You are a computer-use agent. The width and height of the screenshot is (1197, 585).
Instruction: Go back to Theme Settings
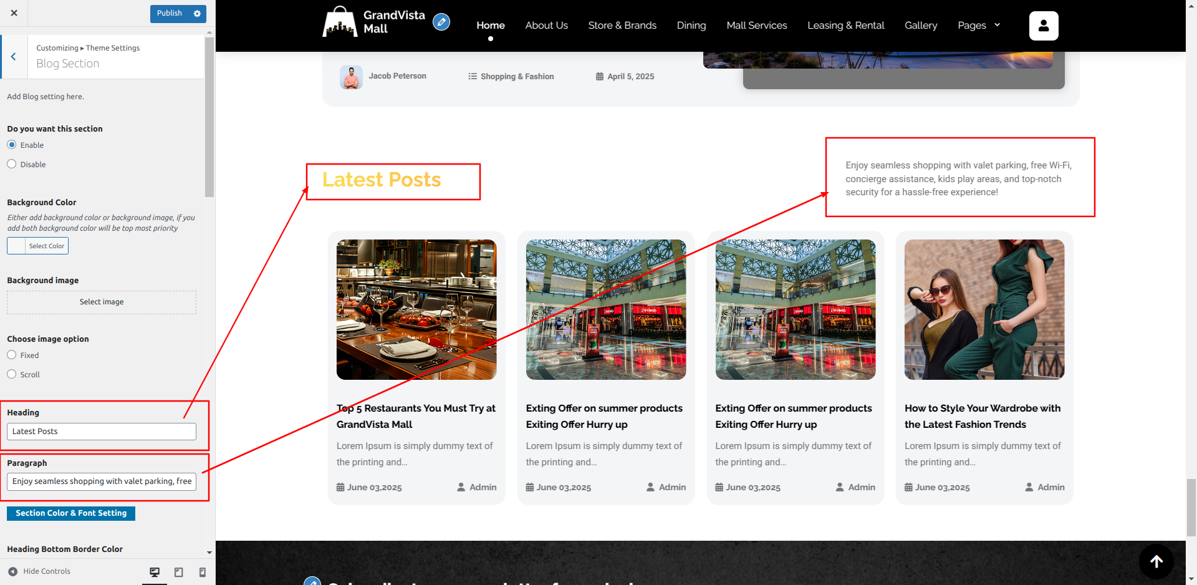(x=14, y=57)
